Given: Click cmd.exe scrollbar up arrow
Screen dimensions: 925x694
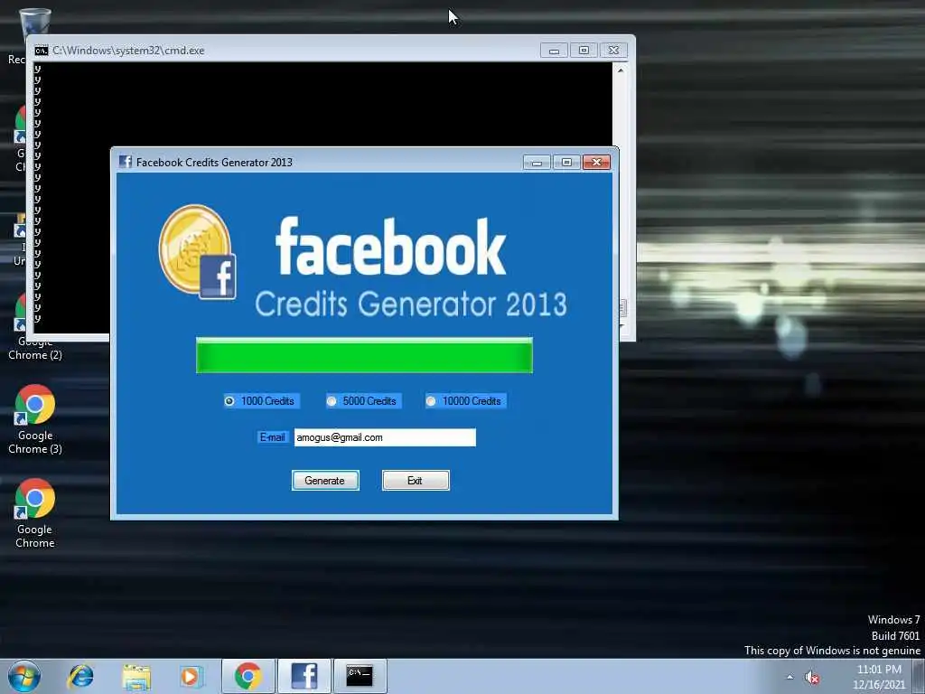Looking at the screenshot, I should [x=621, y=70].
